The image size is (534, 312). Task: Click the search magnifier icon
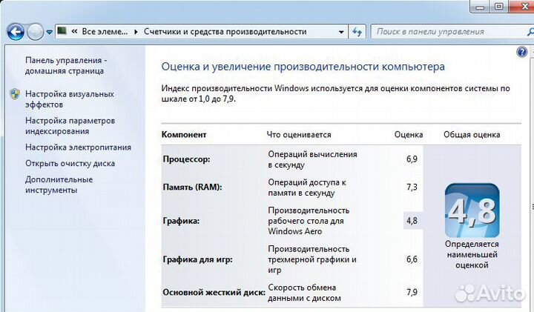[530, 32]
